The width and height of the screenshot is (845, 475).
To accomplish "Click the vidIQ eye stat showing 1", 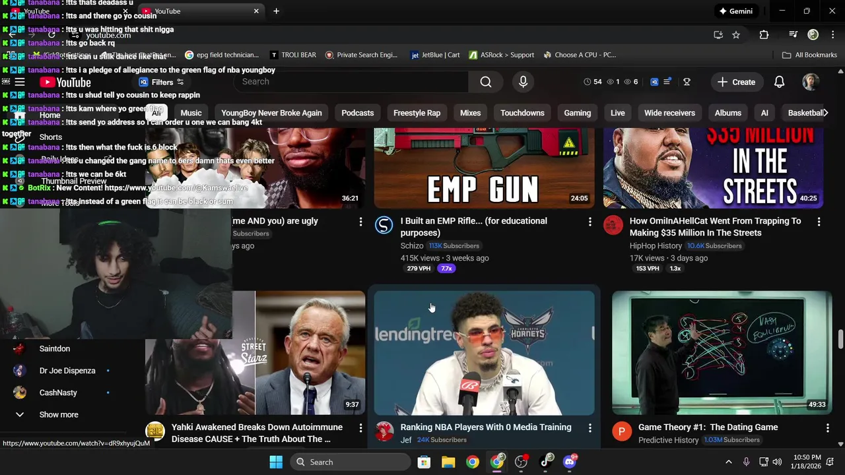I will point(613,82).
